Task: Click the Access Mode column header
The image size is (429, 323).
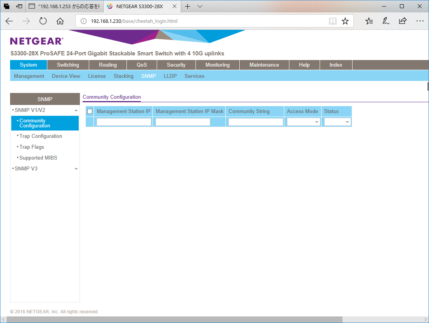Action: (x=302, y=112)
